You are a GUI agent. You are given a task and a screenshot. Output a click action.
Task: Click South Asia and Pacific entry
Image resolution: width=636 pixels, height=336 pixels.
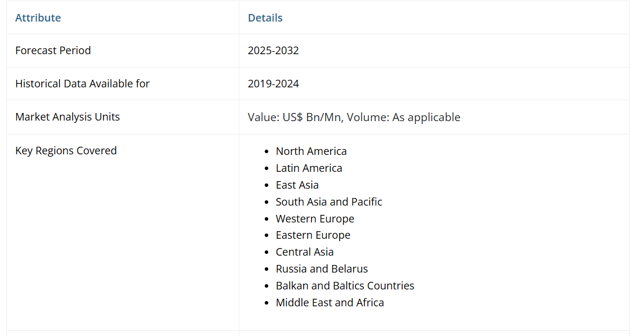tap(329, 201)
